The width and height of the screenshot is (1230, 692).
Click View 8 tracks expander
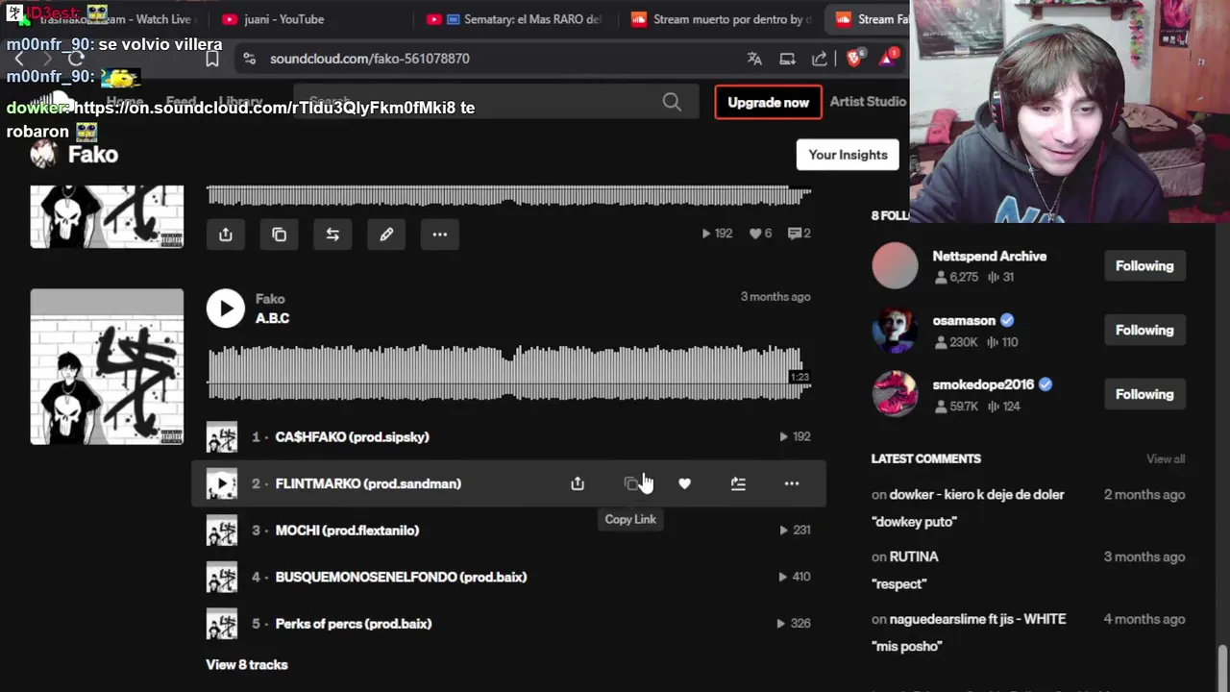point(247,665)
